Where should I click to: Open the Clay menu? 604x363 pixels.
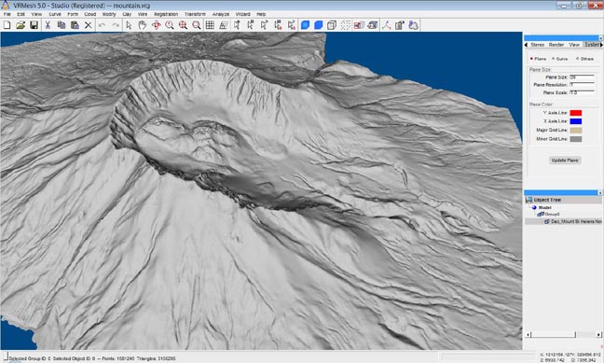tap(127, 14)
